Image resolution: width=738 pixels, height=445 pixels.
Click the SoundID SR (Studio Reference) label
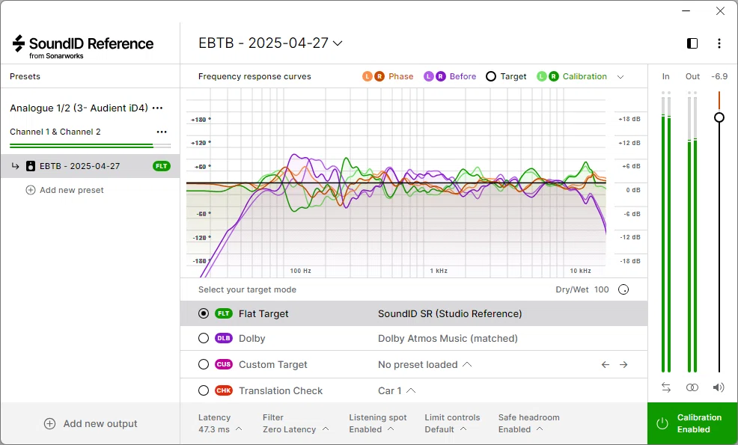[450, 314]
